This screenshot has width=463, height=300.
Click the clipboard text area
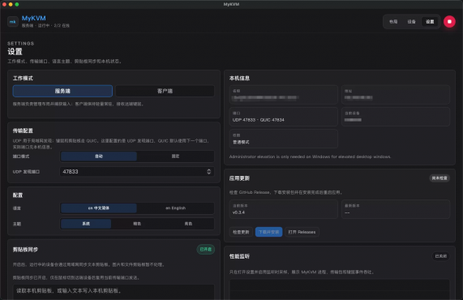114,292
